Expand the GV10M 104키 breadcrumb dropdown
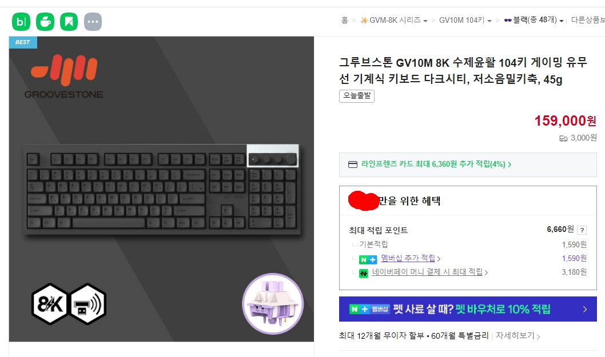Viewport: 605px width, 357px height. pyautogui.click(x=489, y=21)
